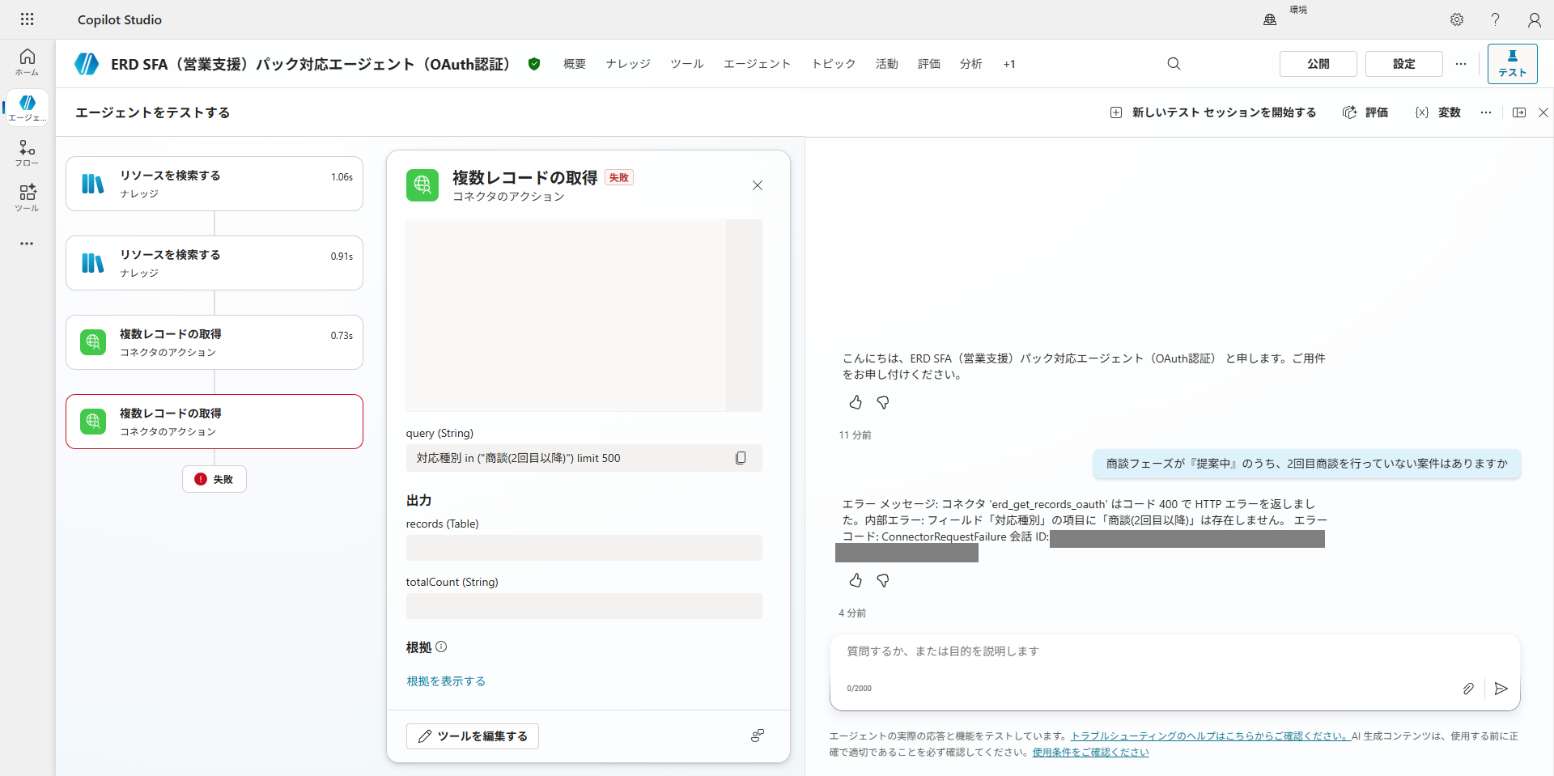Open the トピック tab
The image size is (1554, 776).
(834, 64)
